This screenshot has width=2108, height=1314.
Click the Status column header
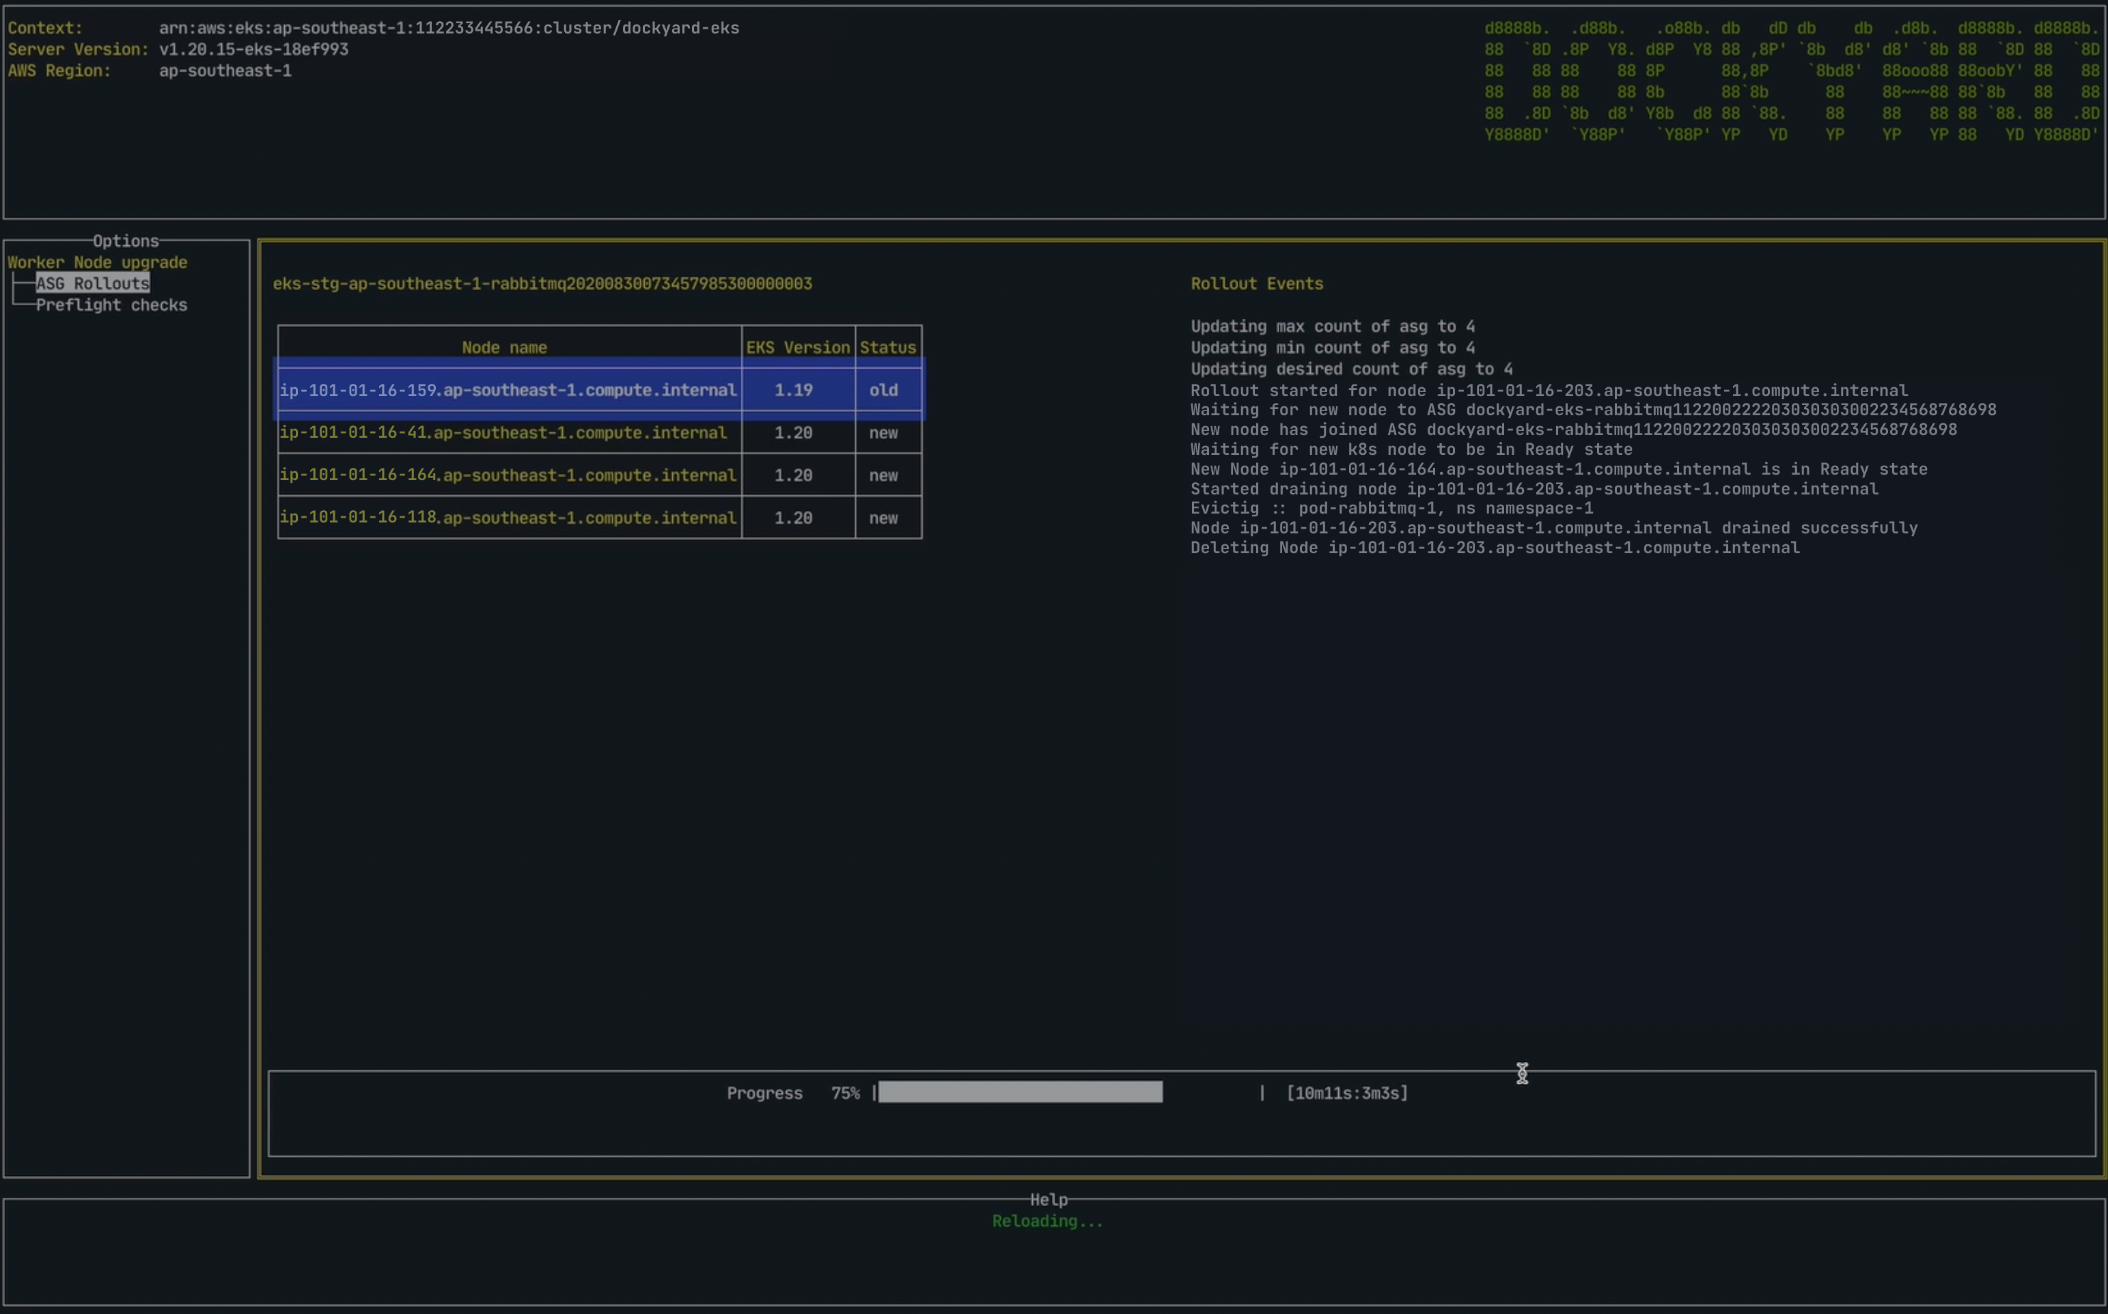click(x=887, y=348)
